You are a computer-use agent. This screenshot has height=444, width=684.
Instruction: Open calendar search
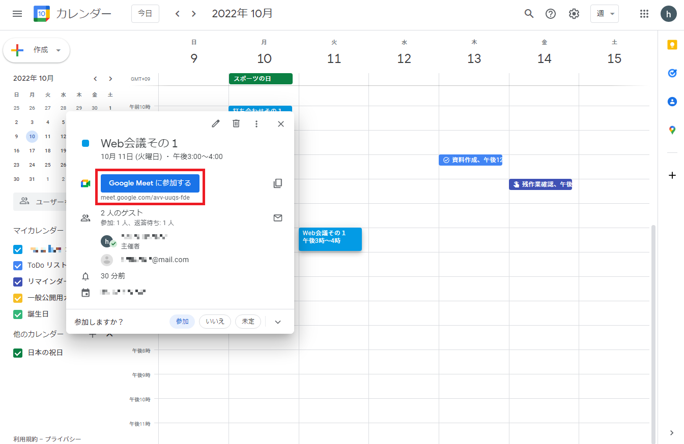[529, 14]
